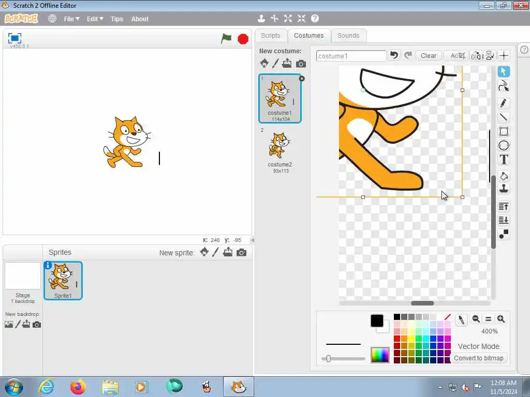The width and height of the screenshot is (530, 397).
Task: Set costume center with crosshair icon
Action: tap(504, 56)
